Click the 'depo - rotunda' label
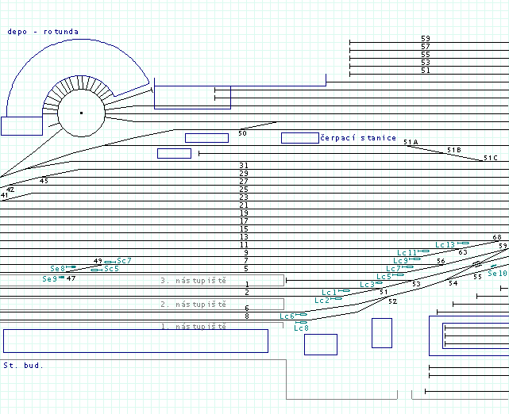509x414 pixels. point(43,32)
